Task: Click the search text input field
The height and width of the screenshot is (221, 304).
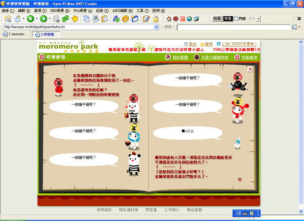Action: pos(234,27)
